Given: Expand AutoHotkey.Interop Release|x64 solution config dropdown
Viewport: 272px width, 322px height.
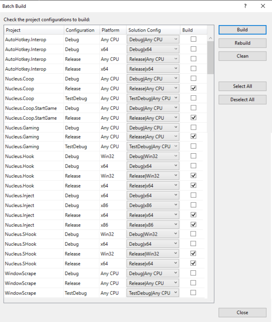Looking at the screenshot, I should point(176,69).
